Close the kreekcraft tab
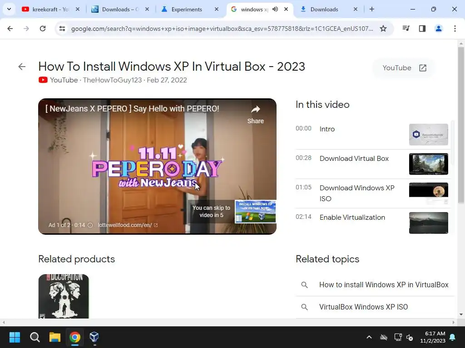This screenshot has width=465, height=348. (x=77, y=9)
